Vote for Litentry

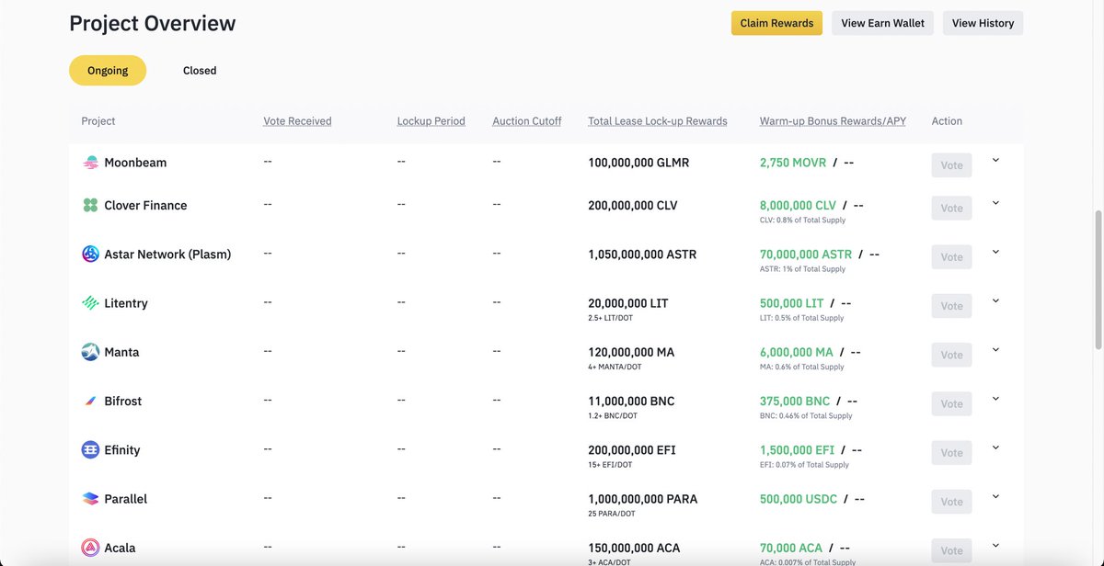951,306
